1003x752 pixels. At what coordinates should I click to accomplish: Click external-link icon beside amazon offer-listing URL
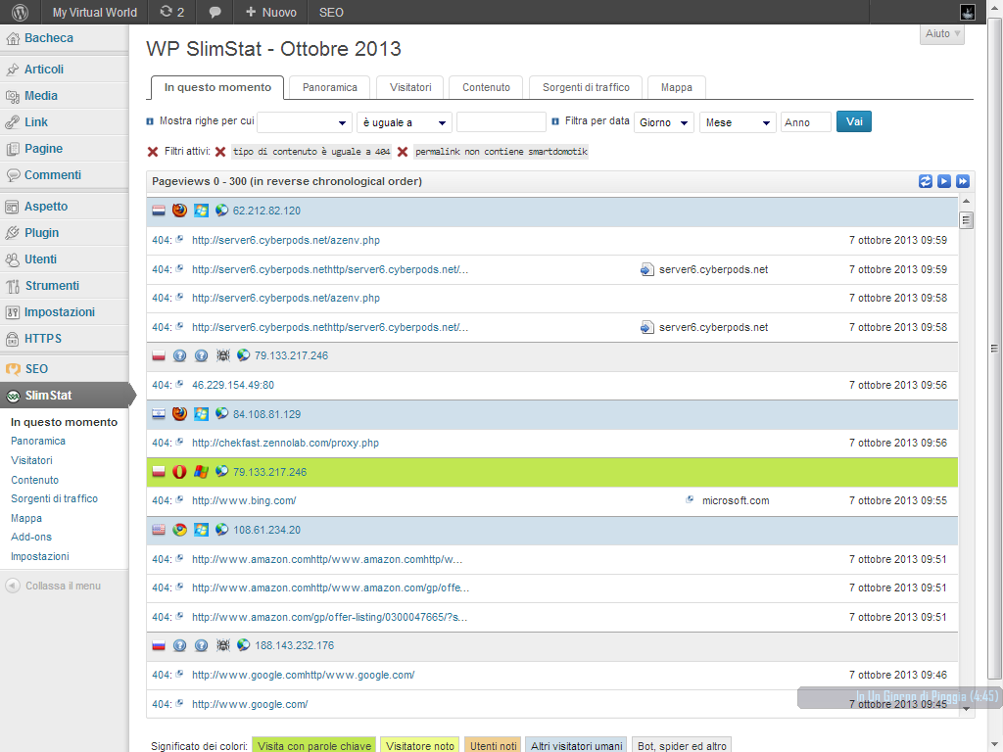click(x=180, y=616)
